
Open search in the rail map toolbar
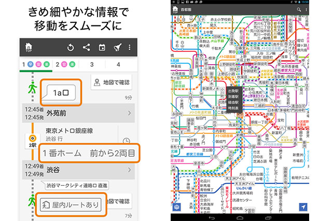299,9
